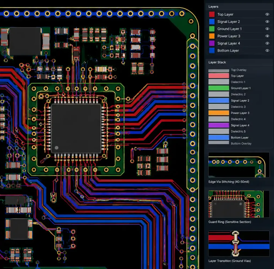274x269 pixels.
Task: Click the blue Bottom Layer swatch
Action: (x=212, y=50)
